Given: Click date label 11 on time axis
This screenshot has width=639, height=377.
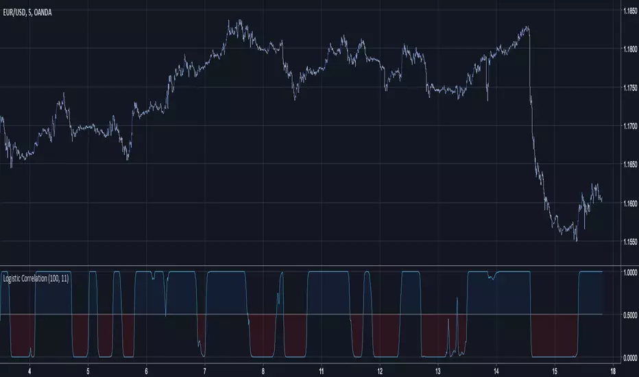Looking at the screenshot, I should click(322, 372).
